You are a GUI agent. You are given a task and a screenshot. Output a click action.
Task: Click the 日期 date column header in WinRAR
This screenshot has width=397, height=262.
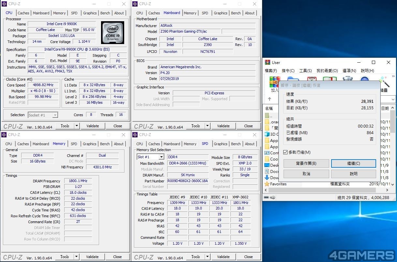385,108
